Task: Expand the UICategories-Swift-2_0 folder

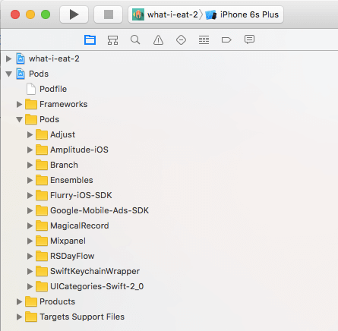Action: (30, 286)
